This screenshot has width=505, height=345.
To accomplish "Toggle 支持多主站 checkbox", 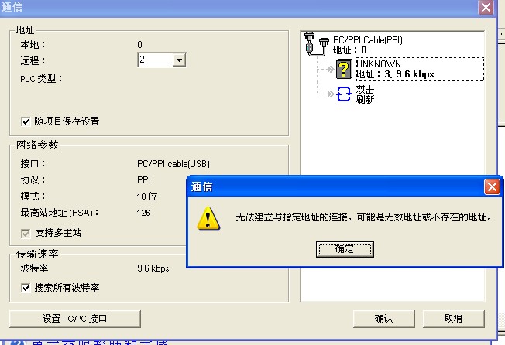I will click(x=26, y=234).
